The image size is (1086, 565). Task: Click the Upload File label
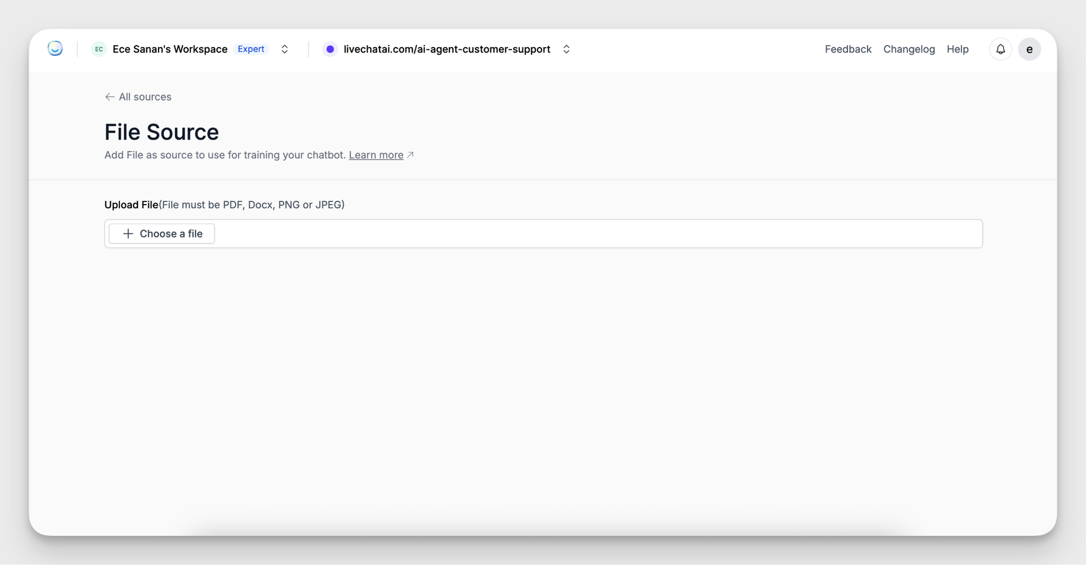coord(131,205)
